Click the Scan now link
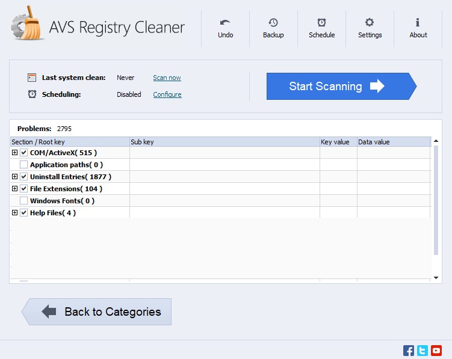This screenshot has width=452, height=359. (x=167, y=78)
